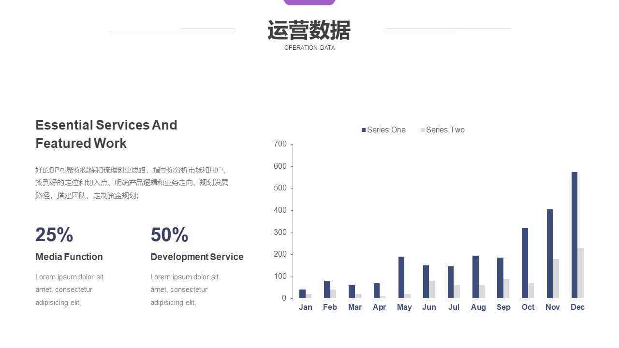Click the Dec month label
The width and height of the screenshot is (619, 348).
click(x=577, y=307)
